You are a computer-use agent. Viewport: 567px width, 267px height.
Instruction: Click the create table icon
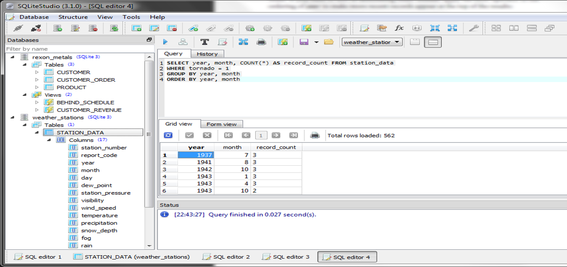(136, 28)
